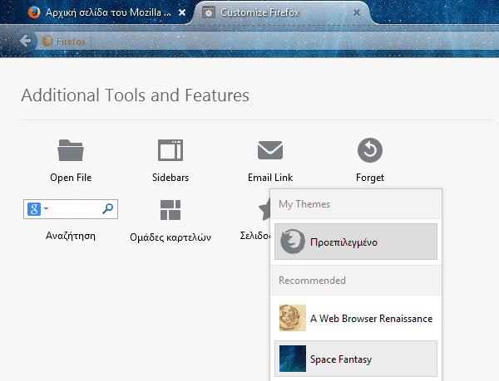499x381 pixels.
Task: Select the Customize Firefox tab
Action: point(282,12)
